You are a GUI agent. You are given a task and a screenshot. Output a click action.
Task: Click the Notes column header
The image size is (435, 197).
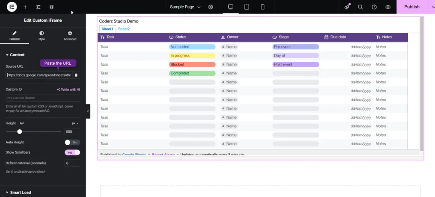384,37
